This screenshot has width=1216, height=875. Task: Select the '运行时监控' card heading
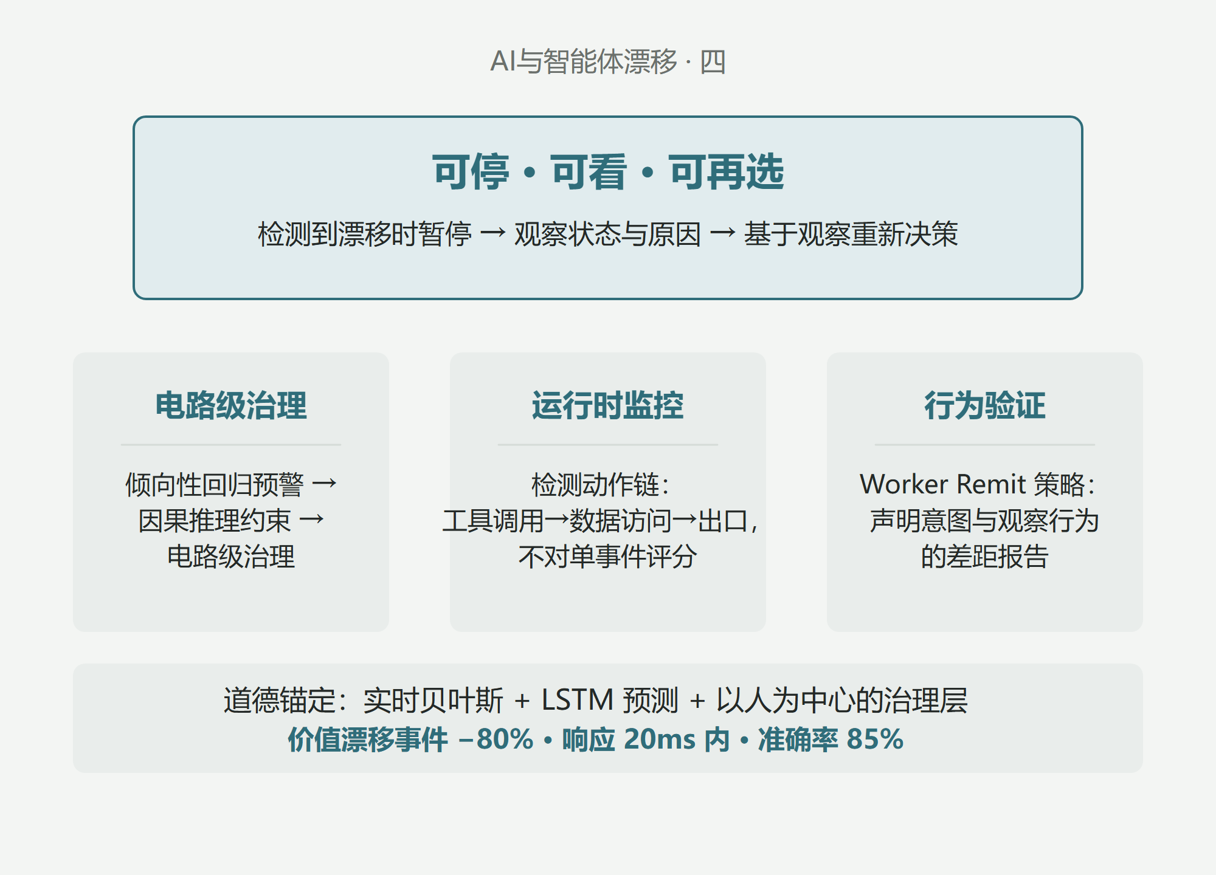tap(608, 405)
